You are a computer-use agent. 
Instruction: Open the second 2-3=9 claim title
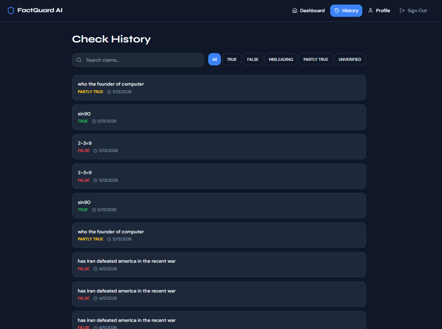[x=85, y=172]
